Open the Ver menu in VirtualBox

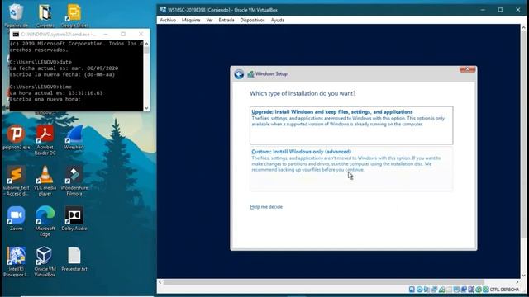click(209, 20)
